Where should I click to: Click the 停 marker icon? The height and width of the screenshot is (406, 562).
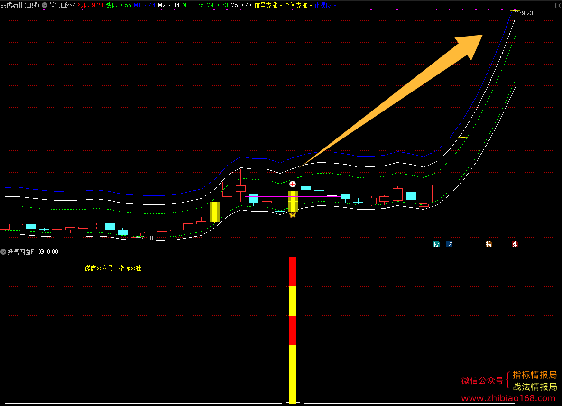(436, 244)
